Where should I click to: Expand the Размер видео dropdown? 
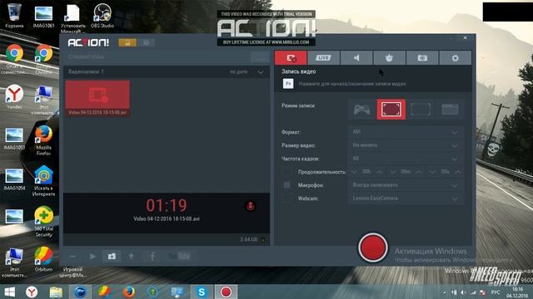pos(406,145)
